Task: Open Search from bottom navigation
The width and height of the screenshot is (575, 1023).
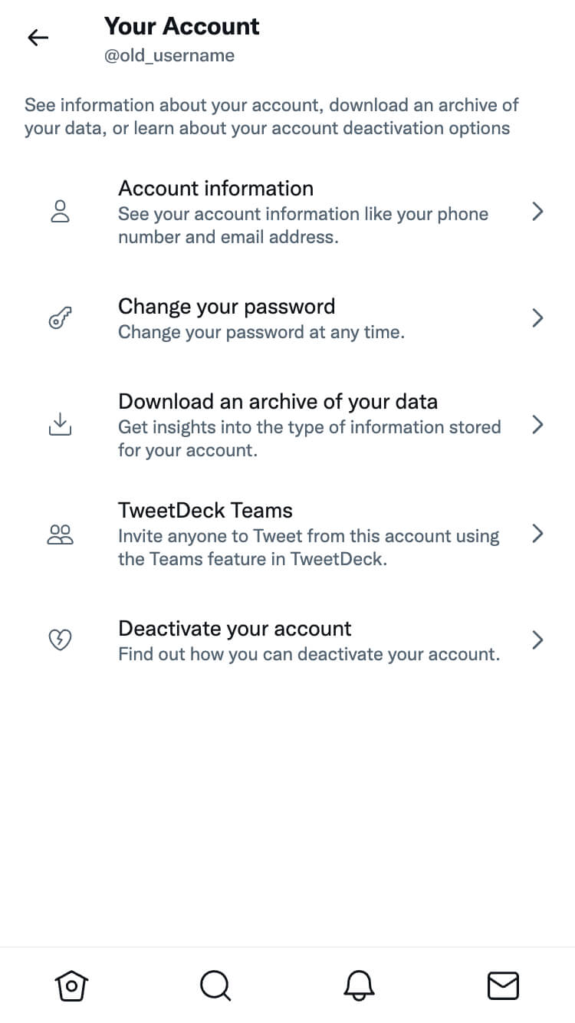Action: [215, 985]
